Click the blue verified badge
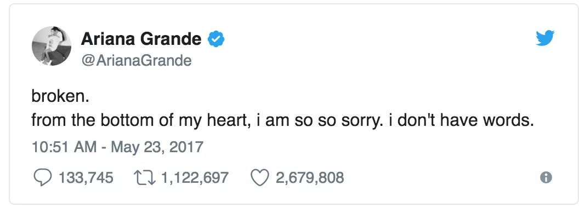Image resolution: width=579 pixels, height=208 pixels. pyautogui.click(x=216, y=39)
